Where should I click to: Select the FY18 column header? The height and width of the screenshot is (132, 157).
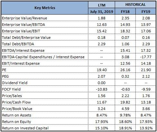(125, 11)
